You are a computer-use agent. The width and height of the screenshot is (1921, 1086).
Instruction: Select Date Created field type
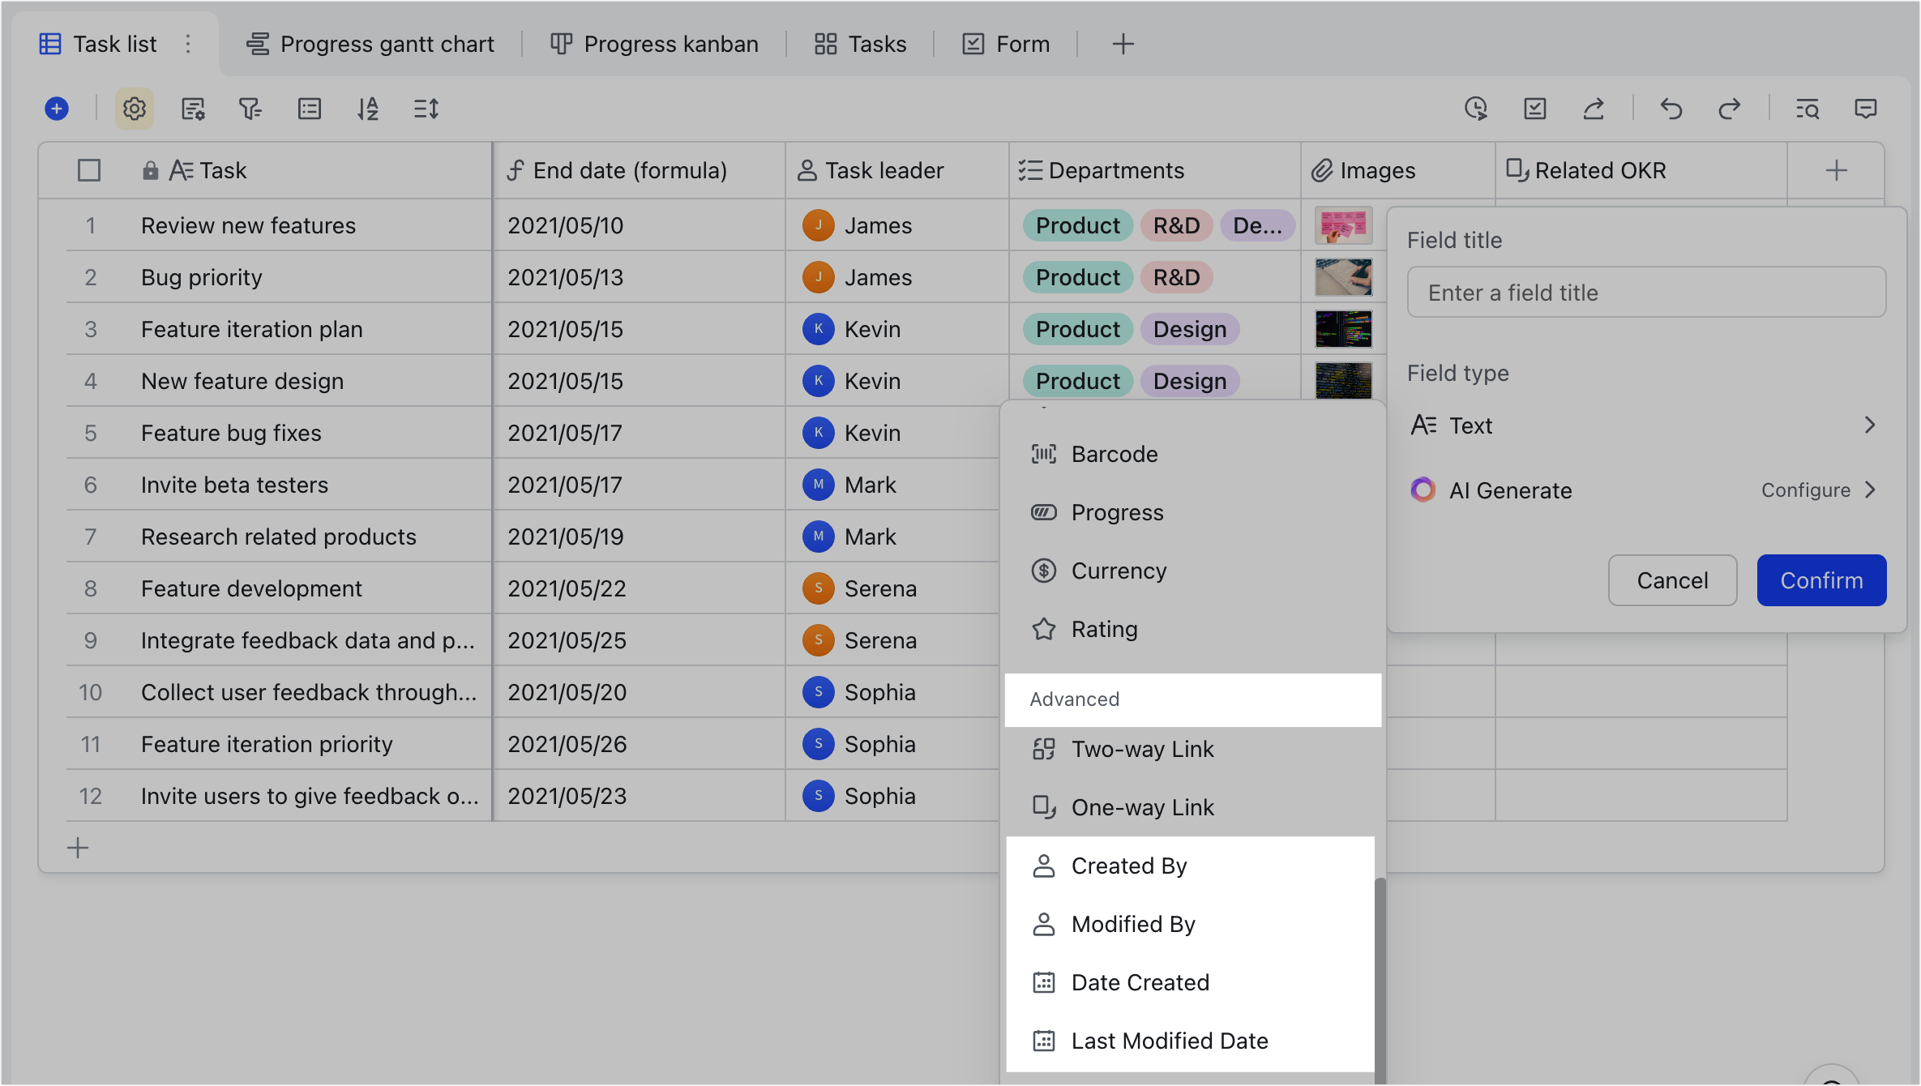[x=1192, y=982]
